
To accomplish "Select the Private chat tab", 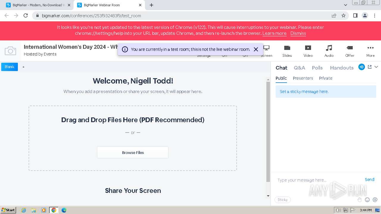I will point(326,78).
